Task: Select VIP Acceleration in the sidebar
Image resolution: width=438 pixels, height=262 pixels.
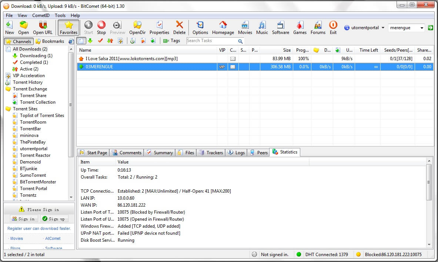Action: point(29,76)
